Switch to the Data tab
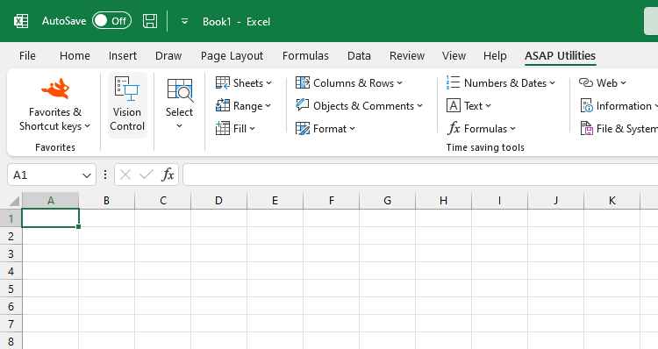This screenshot has width=658, height=349. 359,56
